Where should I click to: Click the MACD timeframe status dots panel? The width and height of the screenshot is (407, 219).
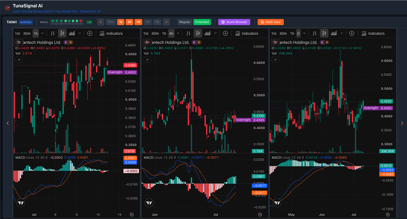pos(67,22)
